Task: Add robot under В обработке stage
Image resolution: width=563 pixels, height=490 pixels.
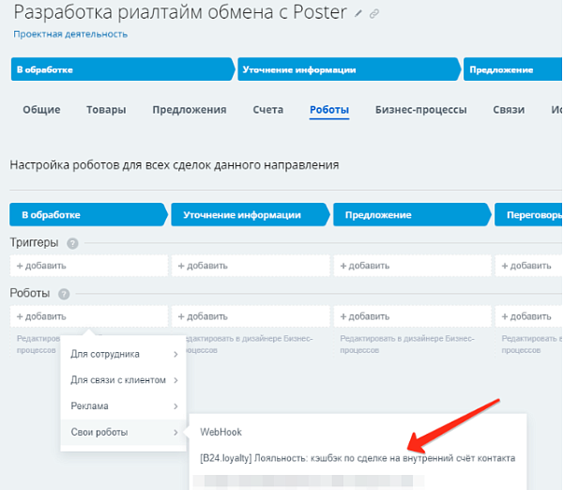Action: point(89,316)
